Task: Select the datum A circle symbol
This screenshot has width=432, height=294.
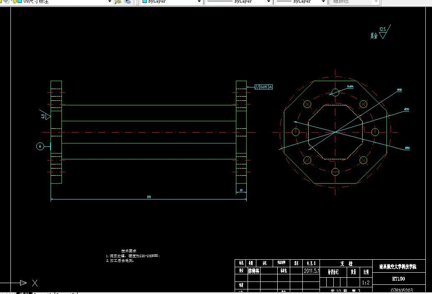Action: 40,146
